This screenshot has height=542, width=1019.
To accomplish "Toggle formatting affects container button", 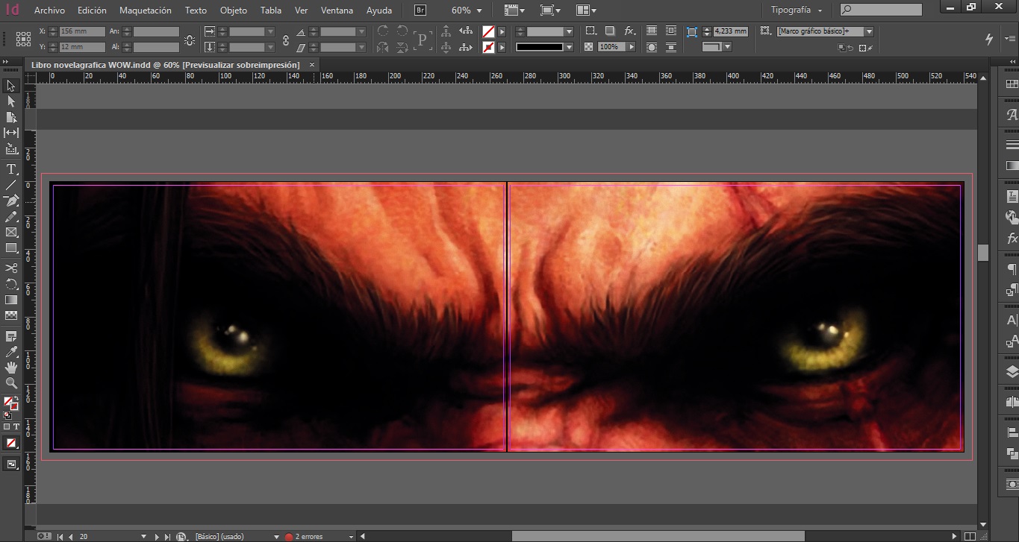I will 7,426.
